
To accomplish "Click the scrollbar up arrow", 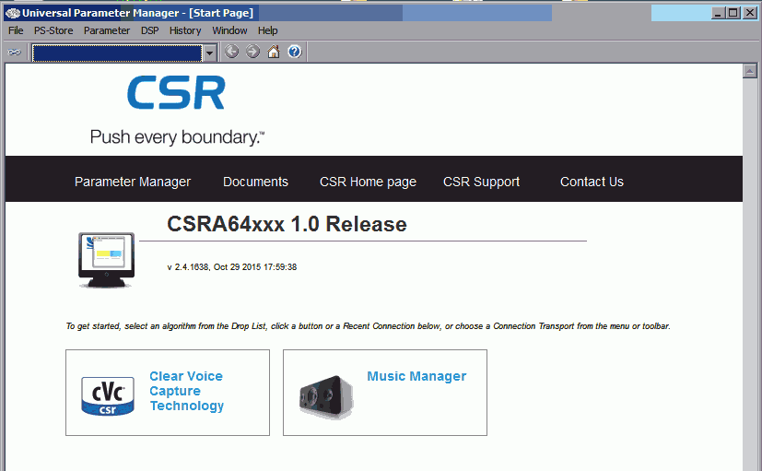I will pos(749,71).
